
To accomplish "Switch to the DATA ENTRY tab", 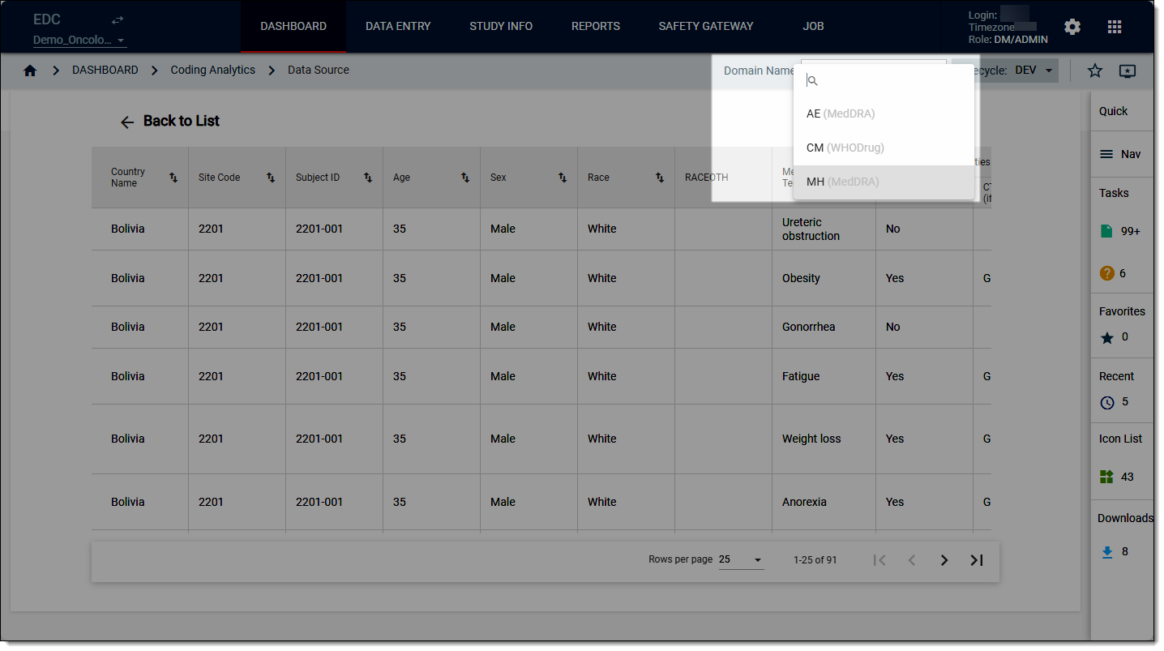I will (x=398, y=26).
